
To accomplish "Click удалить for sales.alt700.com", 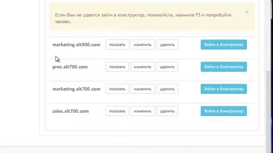I will tap(167, 111).
